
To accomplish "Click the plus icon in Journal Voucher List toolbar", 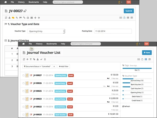I will (27, 59).
